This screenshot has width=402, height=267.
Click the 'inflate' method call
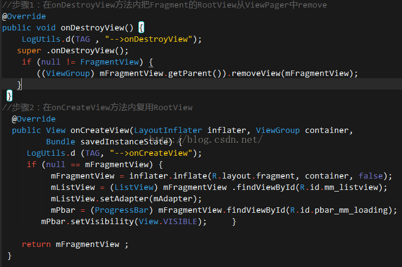(x=190, y=176)
